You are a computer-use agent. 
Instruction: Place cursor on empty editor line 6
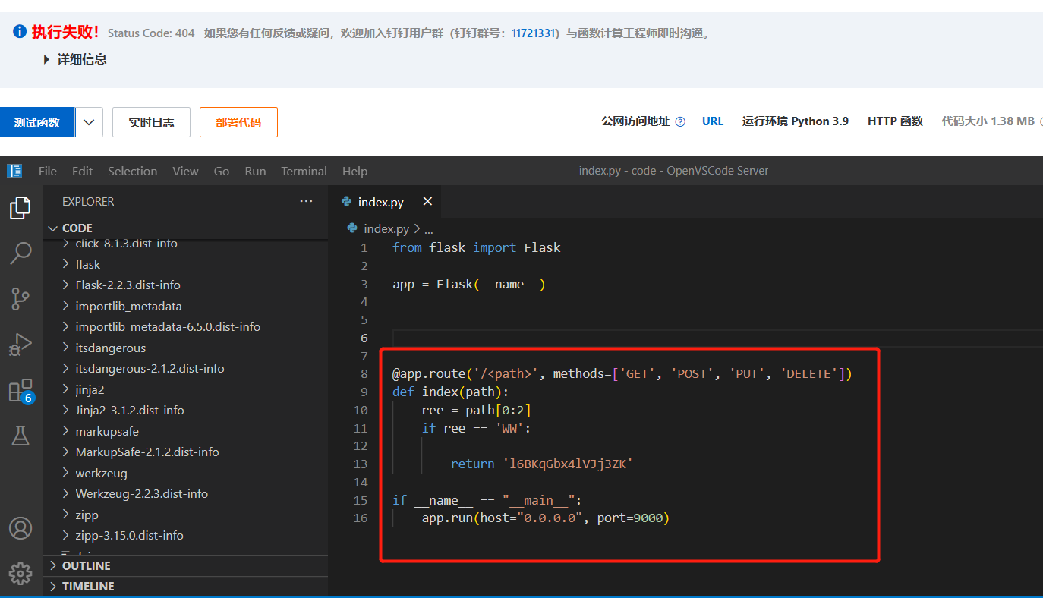[717, 338]
